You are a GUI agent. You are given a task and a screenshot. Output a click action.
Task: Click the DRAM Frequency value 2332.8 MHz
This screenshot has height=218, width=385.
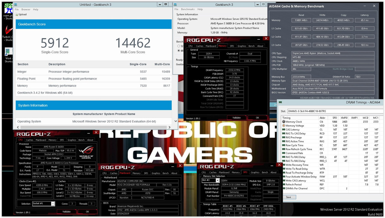234,70
